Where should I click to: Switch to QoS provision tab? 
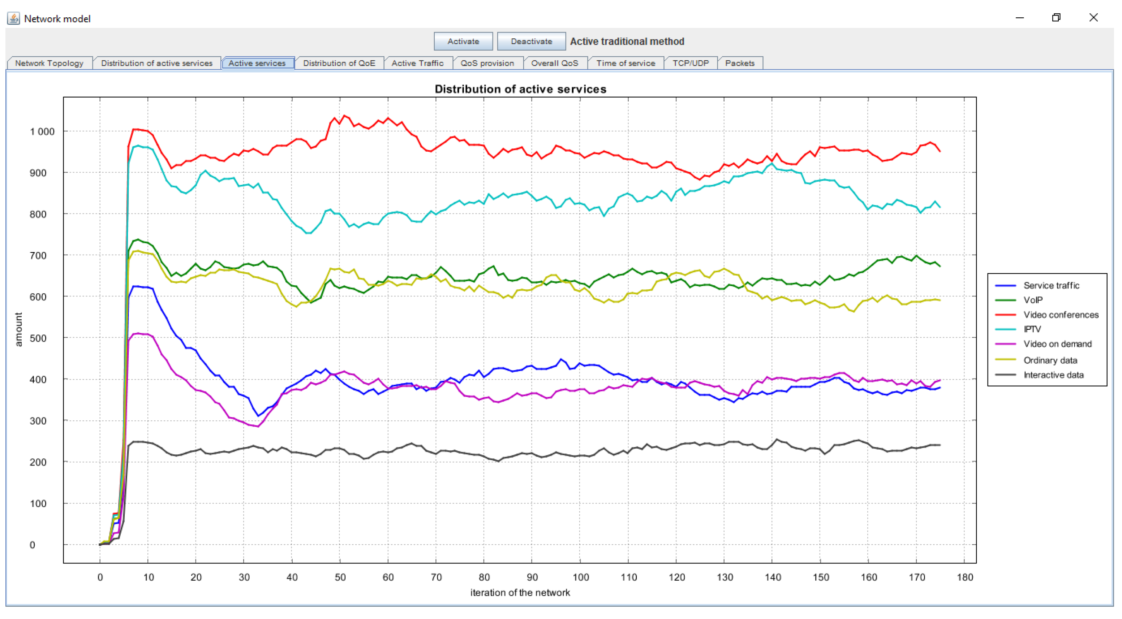pos(487,63)
